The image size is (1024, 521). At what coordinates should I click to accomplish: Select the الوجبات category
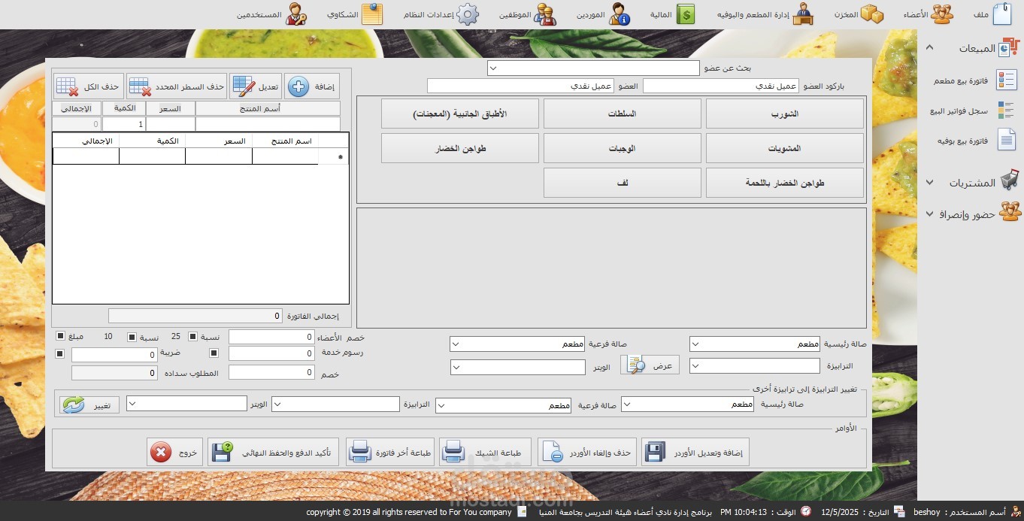point(623,148)
